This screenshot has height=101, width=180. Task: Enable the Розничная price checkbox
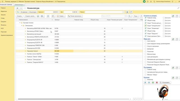145,52
